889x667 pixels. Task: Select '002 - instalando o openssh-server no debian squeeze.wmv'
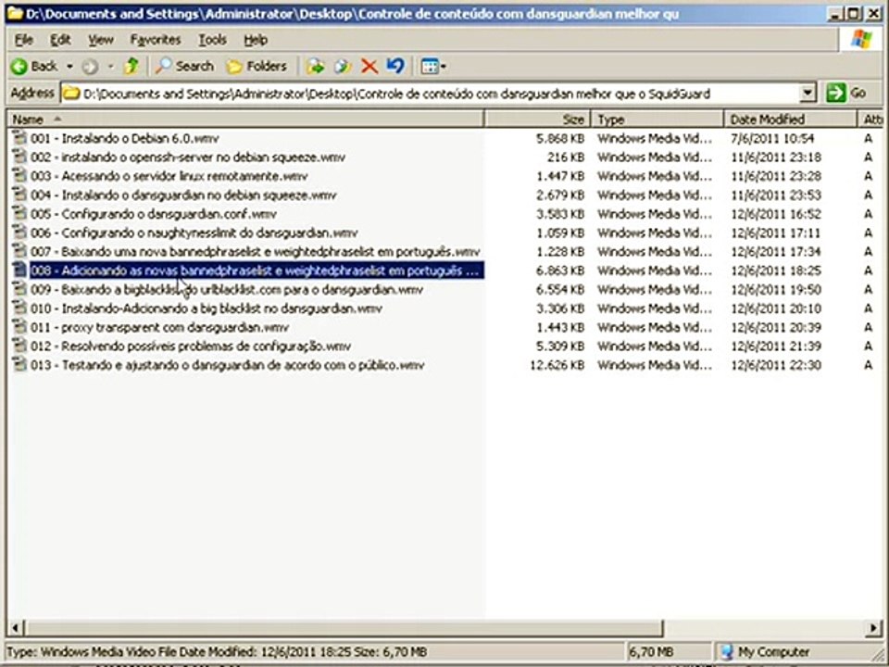click(188, 157)
